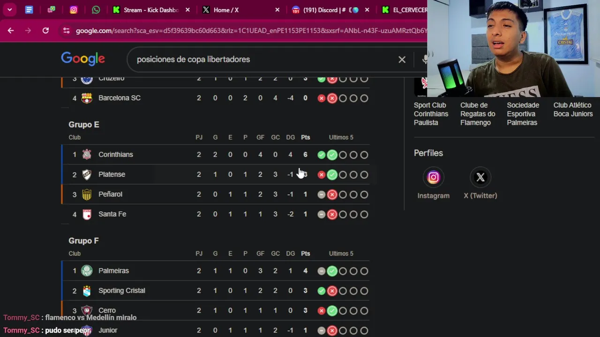Image resolution: width=600 pixels, height=337 pixels.
Task: Focus the google.com address bar URL
Action: (251, 30)
